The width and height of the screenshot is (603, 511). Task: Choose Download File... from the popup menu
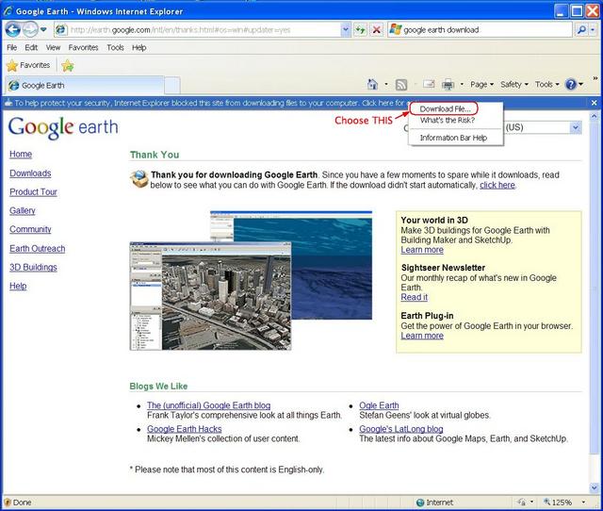pos(445,109)
